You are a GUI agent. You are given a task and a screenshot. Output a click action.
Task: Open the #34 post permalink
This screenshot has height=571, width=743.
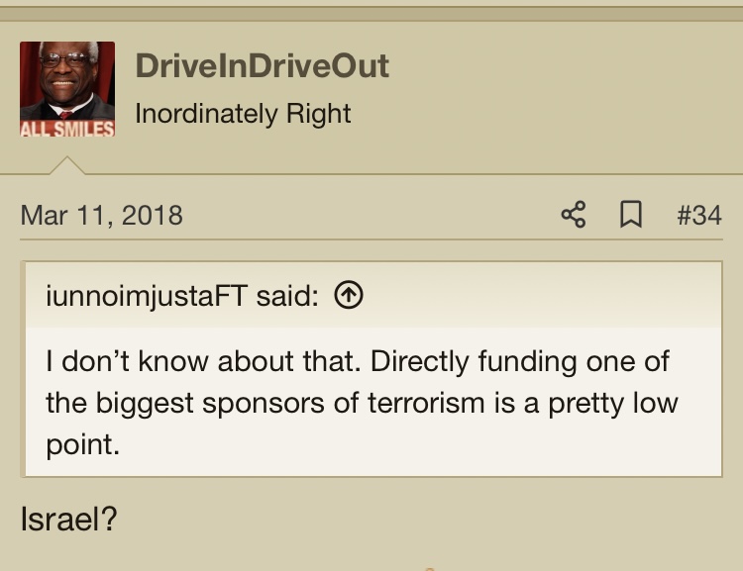pos(699,216)
